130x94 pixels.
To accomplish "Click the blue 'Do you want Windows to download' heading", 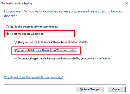I will tap(63, 14).
